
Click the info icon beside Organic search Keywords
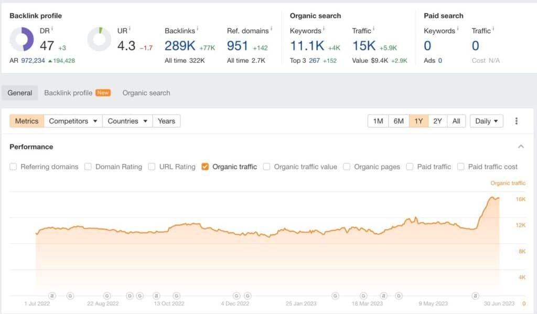(324, 28)
